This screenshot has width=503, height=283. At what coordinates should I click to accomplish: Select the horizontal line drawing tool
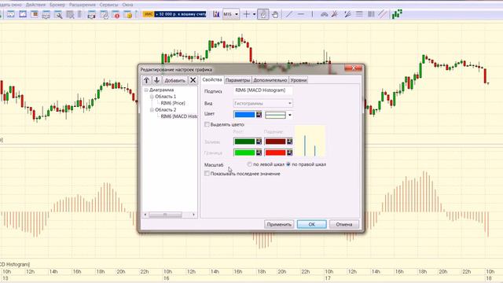coord(300,14)
